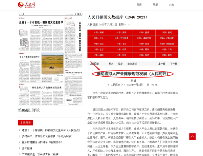Click 放大 to enlarge text

(x=111, y=63)
